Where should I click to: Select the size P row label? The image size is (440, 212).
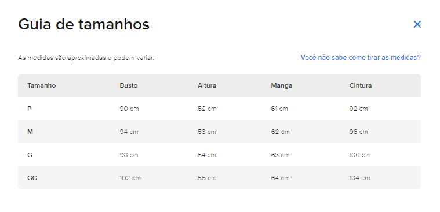point(29,109)
